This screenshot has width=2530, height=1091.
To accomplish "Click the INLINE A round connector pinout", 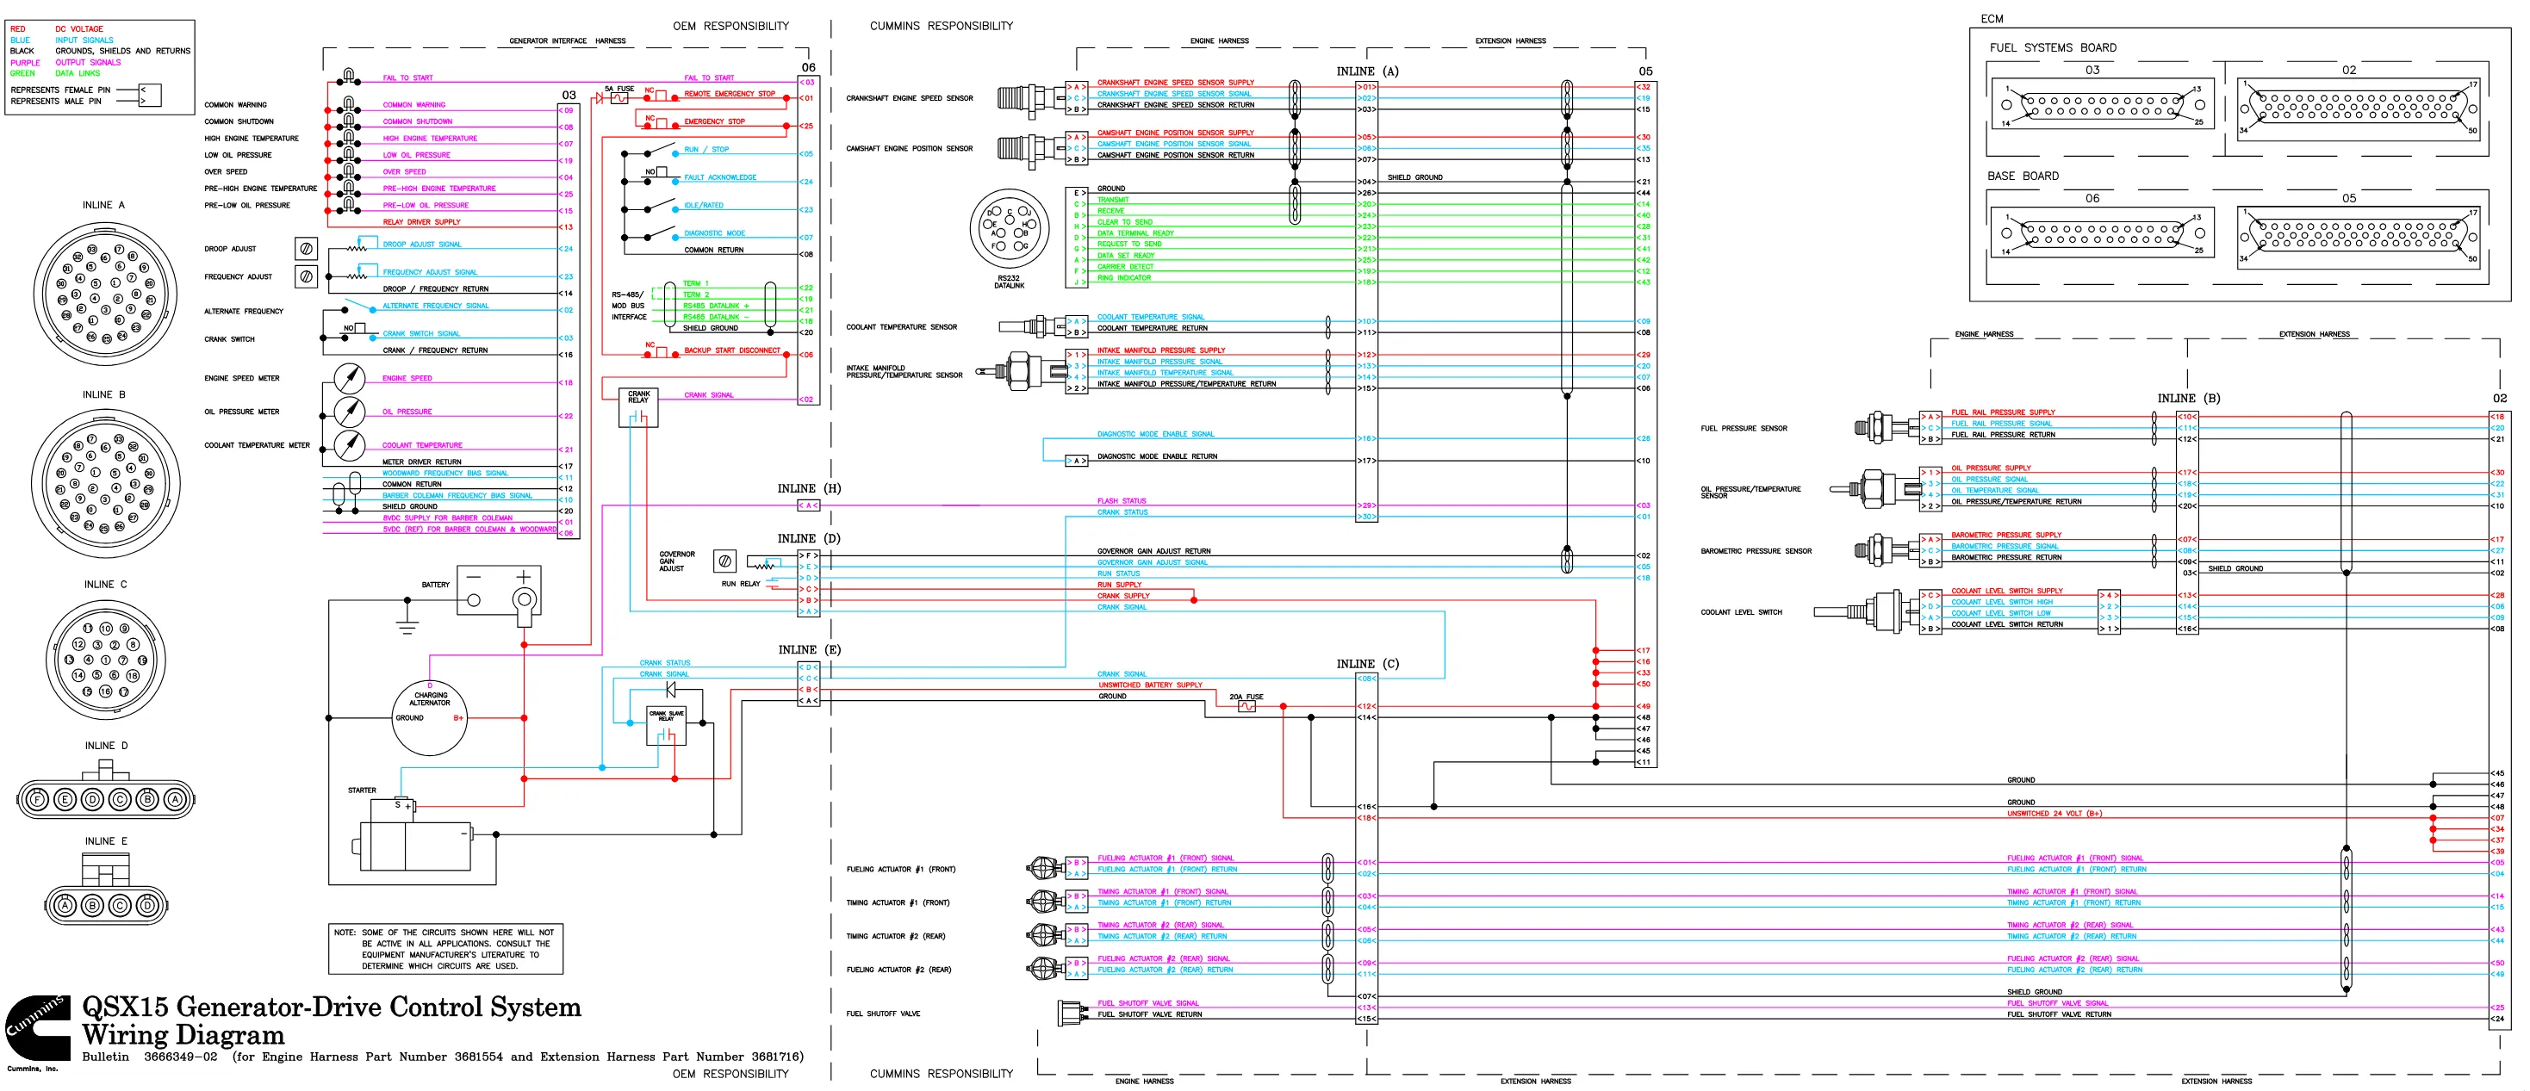I will (x=105, y=294).
